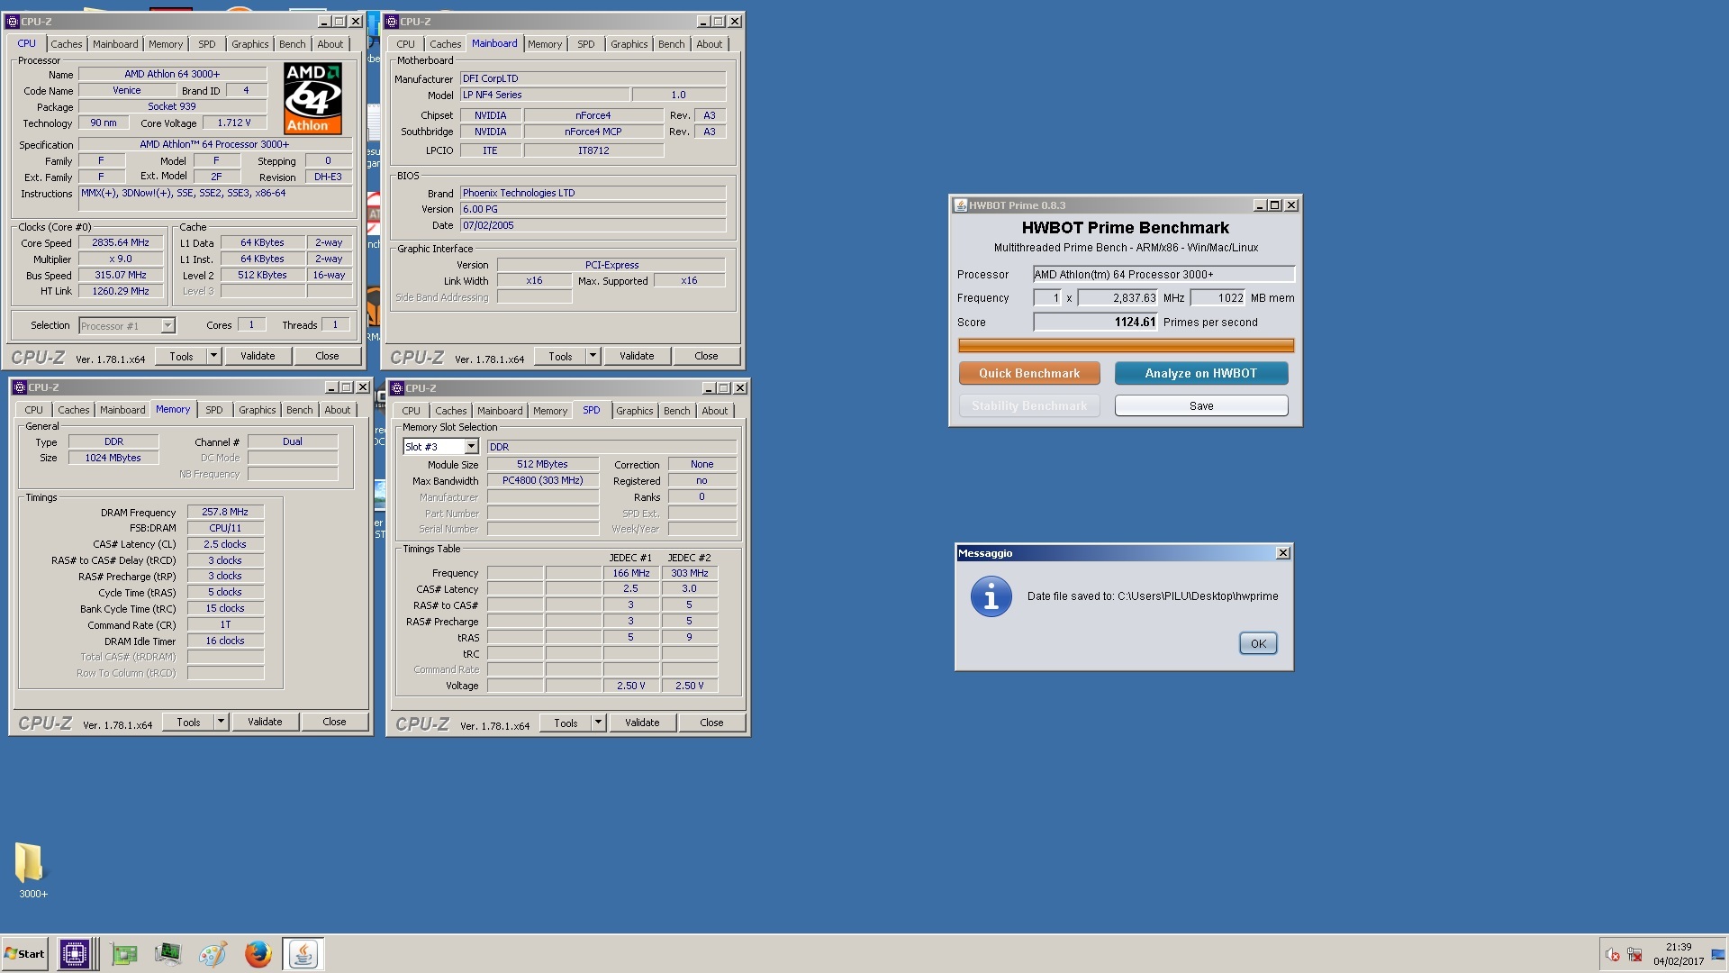Click the Start button
Image resolution: width=1729 pixels, height=973 pixels.
24,953
